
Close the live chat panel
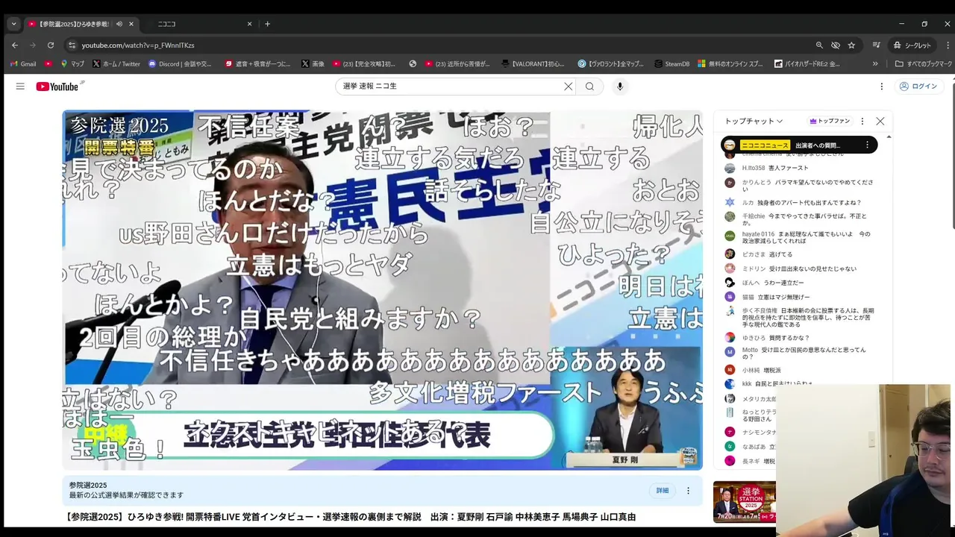point(880,121)
